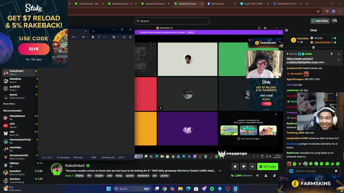This screenshot has width=344, height=193.
Task: Select the English tag
Action: [99, 176]
